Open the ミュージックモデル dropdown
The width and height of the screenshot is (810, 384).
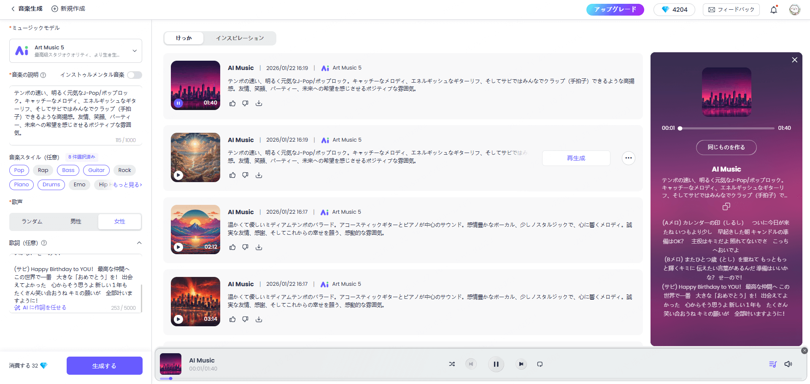pos(135,51)
